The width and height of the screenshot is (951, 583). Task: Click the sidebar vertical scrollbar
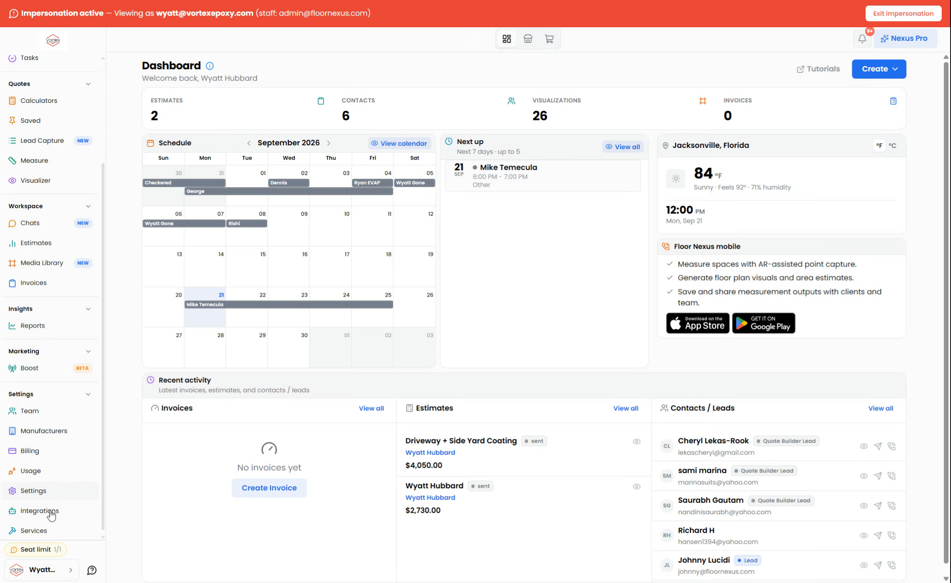click(x=103, y=346)
